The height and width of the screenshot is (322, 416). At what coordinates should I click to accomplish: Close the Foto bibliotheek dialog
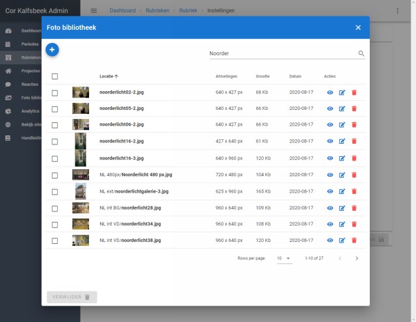click(x=358, y=27)
